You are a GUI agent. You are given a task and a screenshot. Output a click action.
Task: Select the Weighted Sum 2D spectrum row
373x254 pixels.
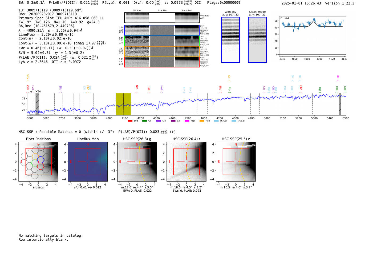[x=162, y=18]
